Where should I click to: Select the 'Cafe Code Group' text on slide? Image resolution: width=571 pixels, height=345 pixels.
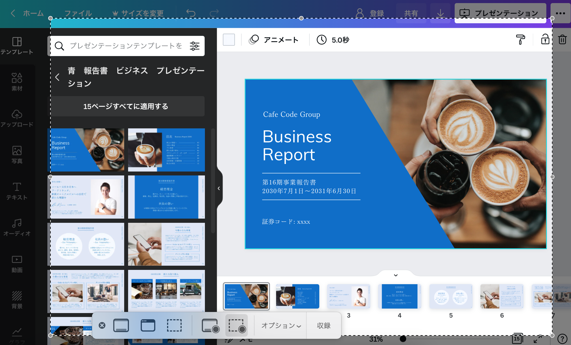coord(292,114)
